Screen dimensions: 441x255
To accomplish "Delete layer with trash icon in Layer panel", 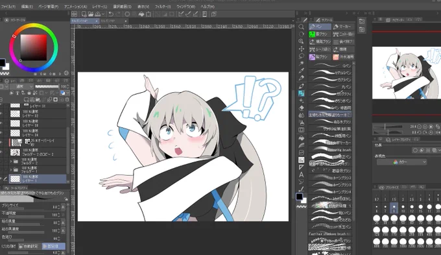I will [67, 99].
